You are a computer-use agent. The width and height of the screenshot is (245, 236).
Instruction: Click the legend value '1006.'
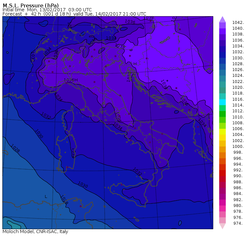(238, 128)
